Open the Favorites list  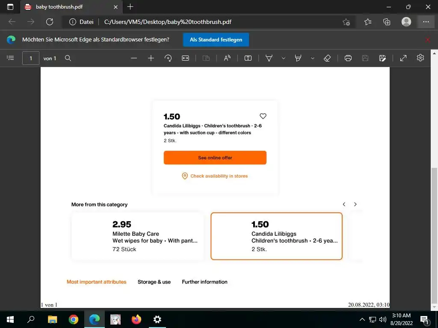click(x=368, y=22)
